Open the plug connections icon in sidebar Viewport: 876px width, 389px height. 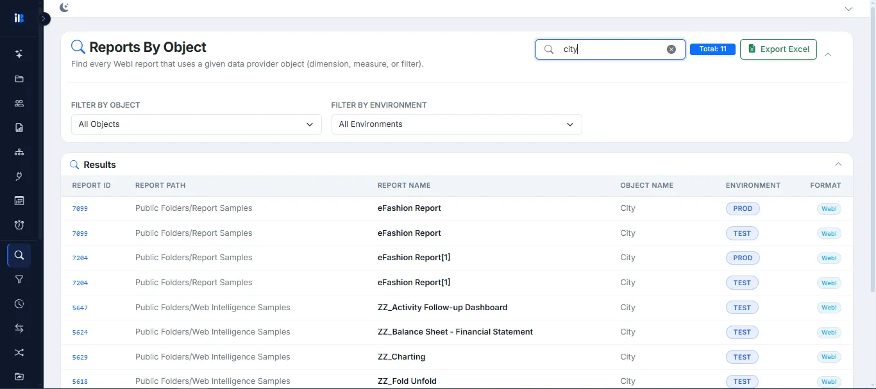pyautogui.click(x=19, y=176)
